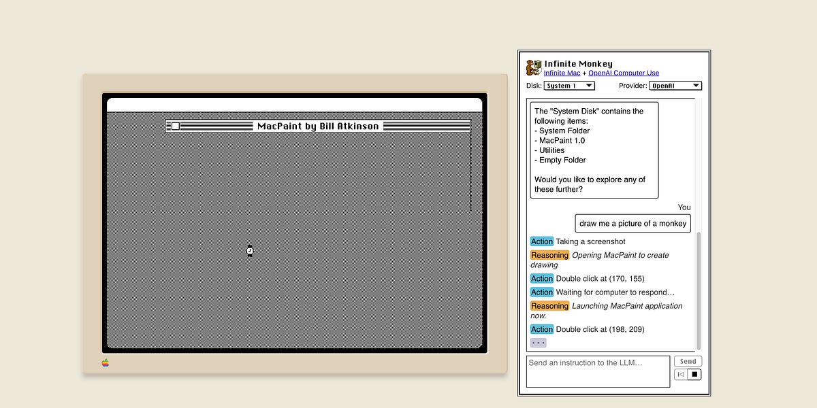The width and height of the screenshot is (817, 408).
Task: Click 'Opening MacPaint to create drawing' reasoning text
Action: (600, 260)
